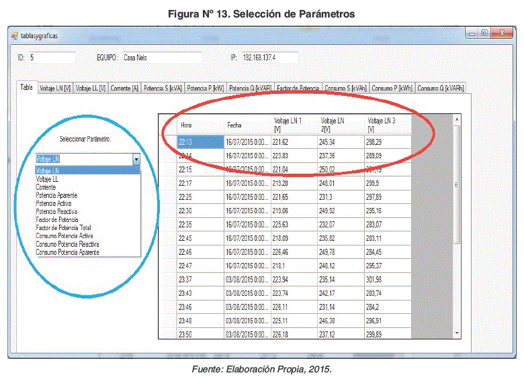Open the Consumo Q [kVARh] tab
The width and height of the screenshot is (524, 379).
[x=441, y=88]
